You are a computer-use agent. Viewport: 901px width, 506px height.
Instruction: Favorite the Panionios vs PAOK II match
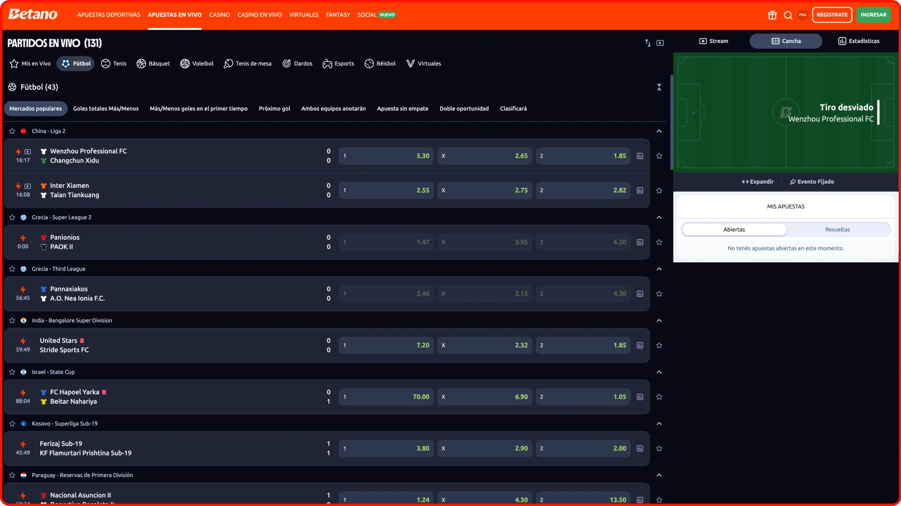click(x=659, y=242)
